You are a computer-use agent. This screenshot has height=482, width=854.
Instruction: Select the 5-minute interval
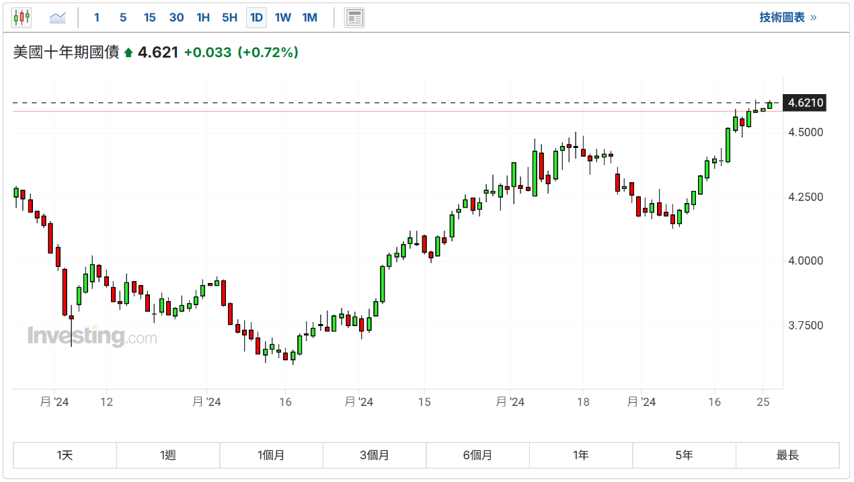tap(123, 17)
